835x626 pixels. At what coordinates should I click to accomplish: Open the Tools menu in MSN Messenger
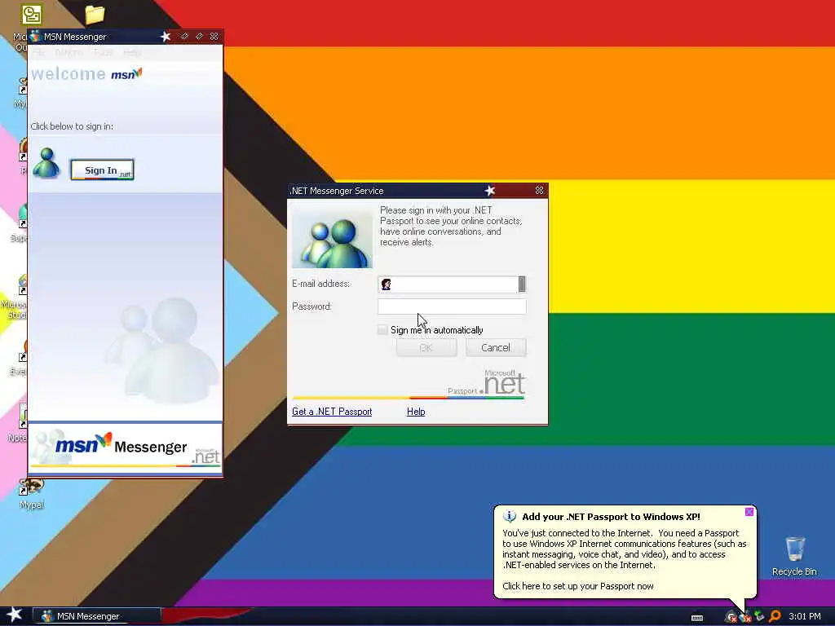pyautogui.click(x=103, y=52)
